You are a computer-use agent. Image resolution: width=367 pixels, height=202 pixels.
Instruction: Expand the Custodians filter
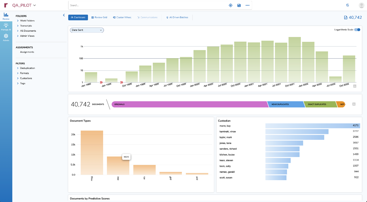[x=18, y=78]
